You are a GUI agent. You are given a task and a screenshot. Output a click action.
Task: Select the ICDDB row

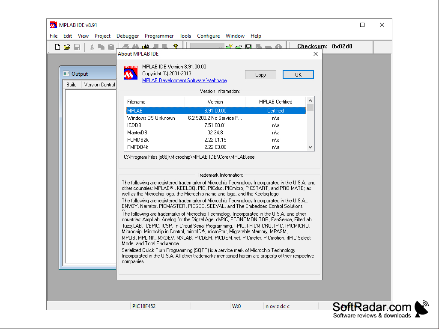216,125
